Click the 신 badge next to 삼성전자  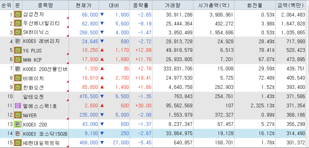pos(18,15)
